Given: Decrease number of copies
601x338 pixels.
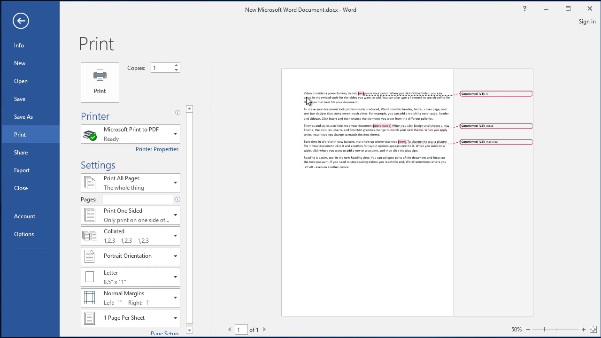Looking at the screenshot, I should tap(176, 70).
